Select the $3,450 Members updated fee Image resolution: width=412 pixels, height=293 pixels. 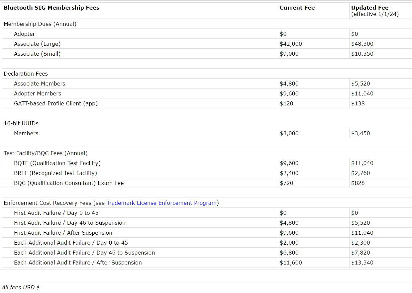pos(360,133)
